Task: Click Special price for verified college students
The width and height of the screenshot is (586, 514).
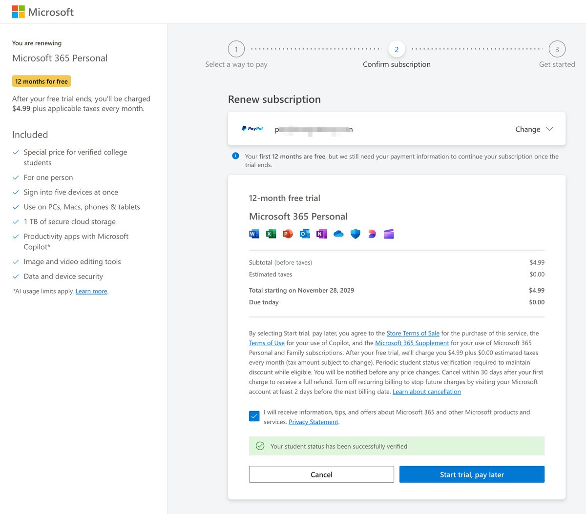Action: 76,158
